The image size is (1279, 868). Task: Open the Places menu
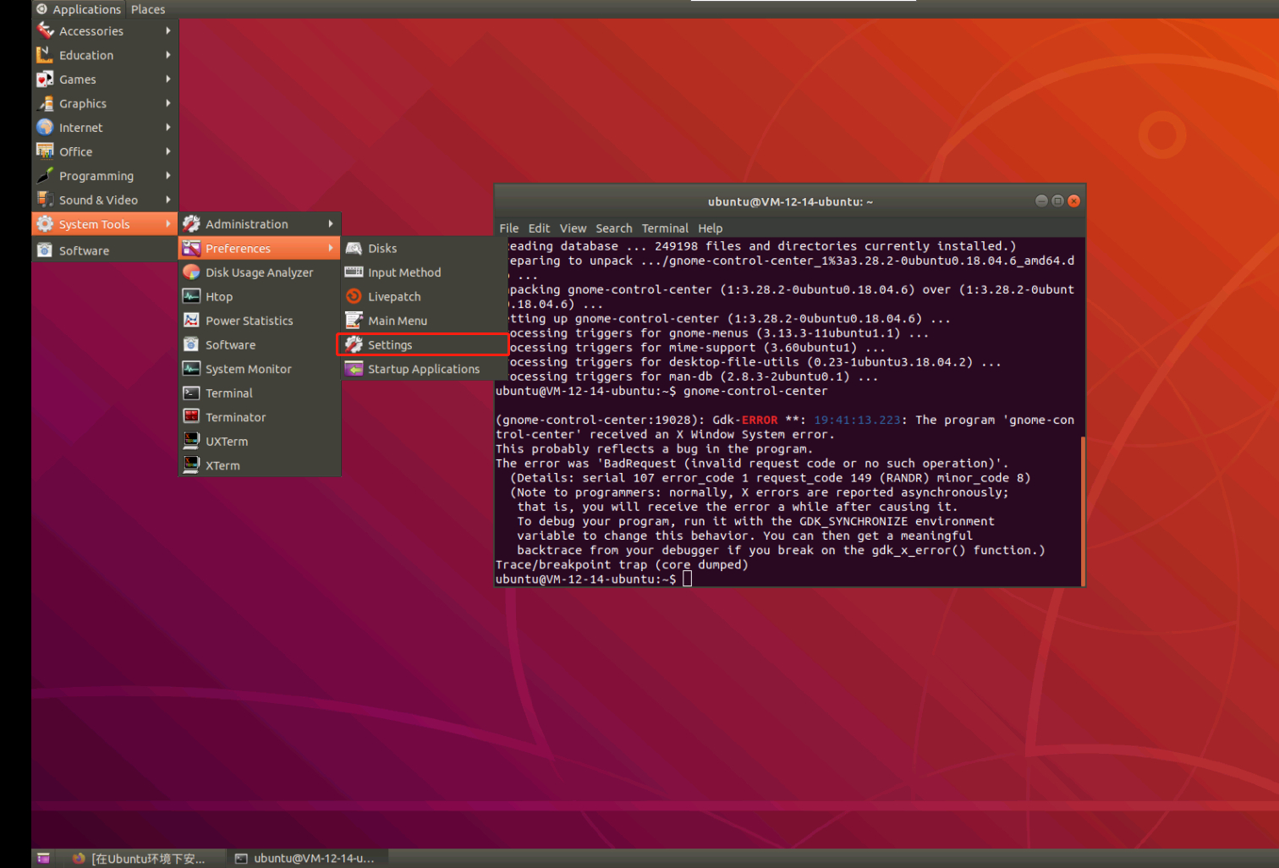coord(148,9)
